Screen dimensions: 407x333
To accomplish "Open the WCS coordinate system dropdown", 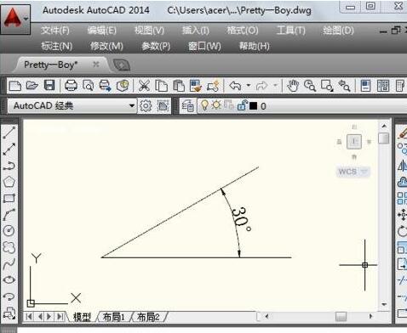I will coord(353,172).
